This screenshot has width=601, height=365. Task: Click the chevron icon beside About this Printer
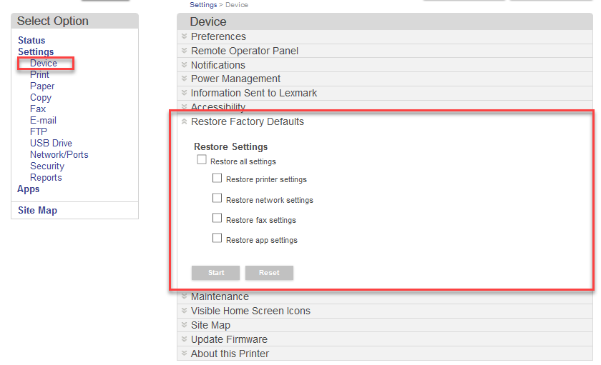[x=184, y=354]
